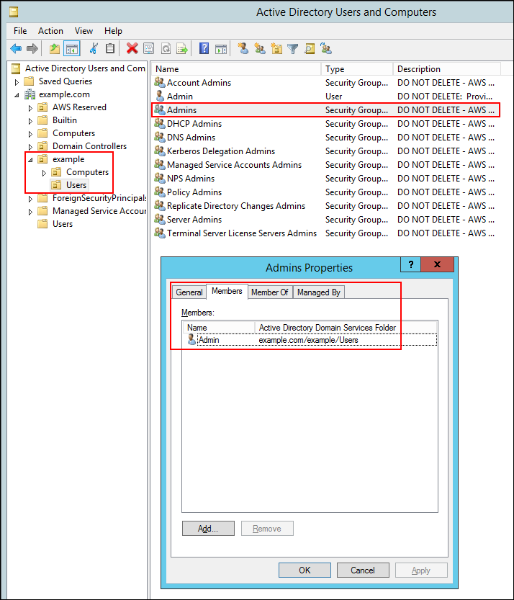Expand the Builtin container
The image size is (514, 600).
(x=30, y=121)
